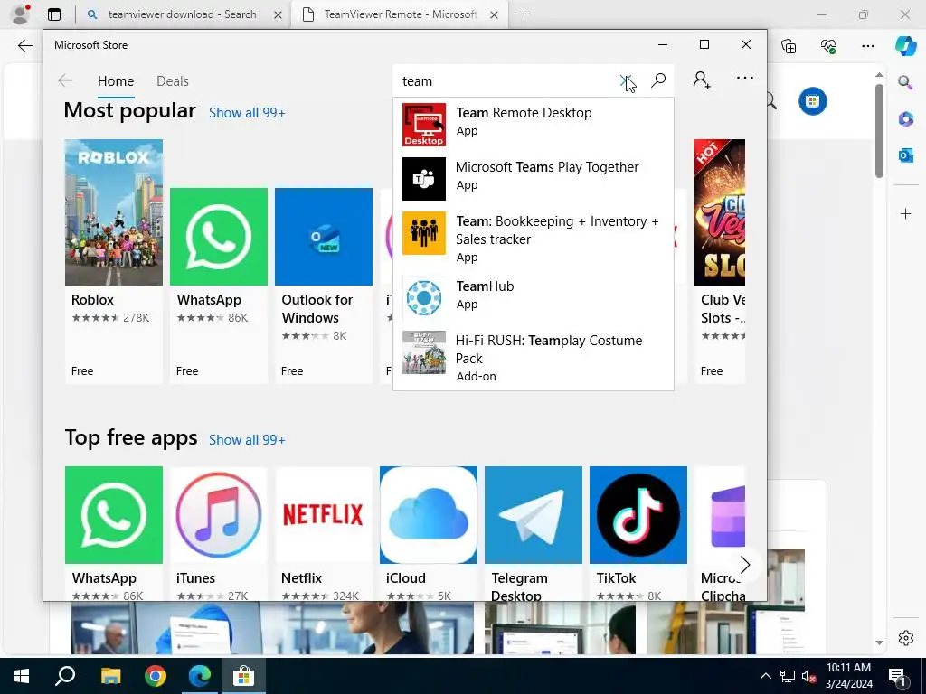Open the Netflix app tile
The width and height of the screenshot is (926, 694).
[324, 533]
